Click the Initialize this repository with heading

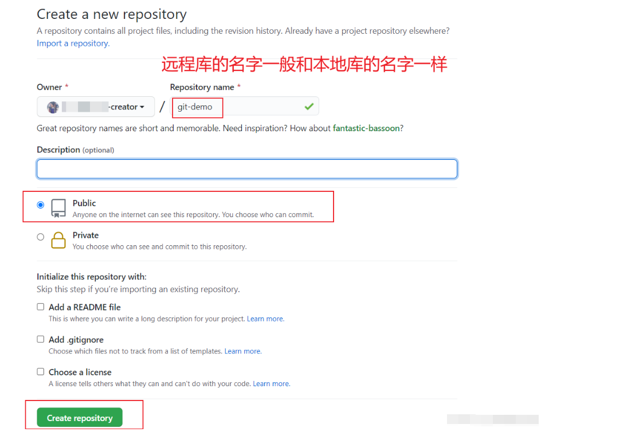(x=92, y=277)
